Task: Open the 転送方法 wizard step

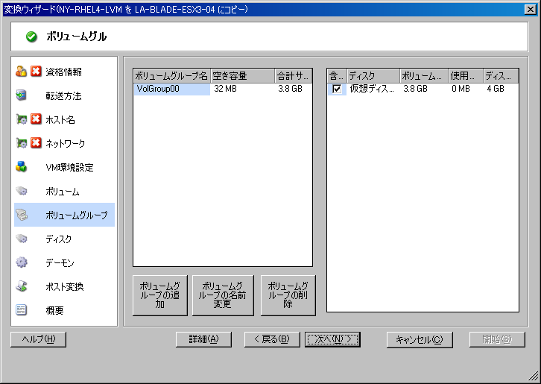Action: pos(64,95)
